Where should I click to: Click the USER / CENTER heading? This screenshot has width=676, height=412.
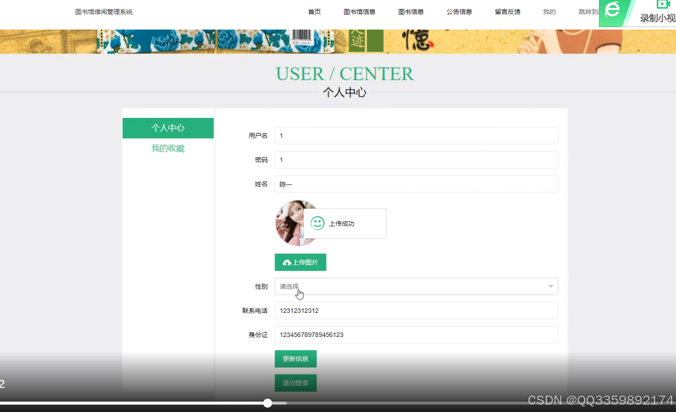[345, 74]
